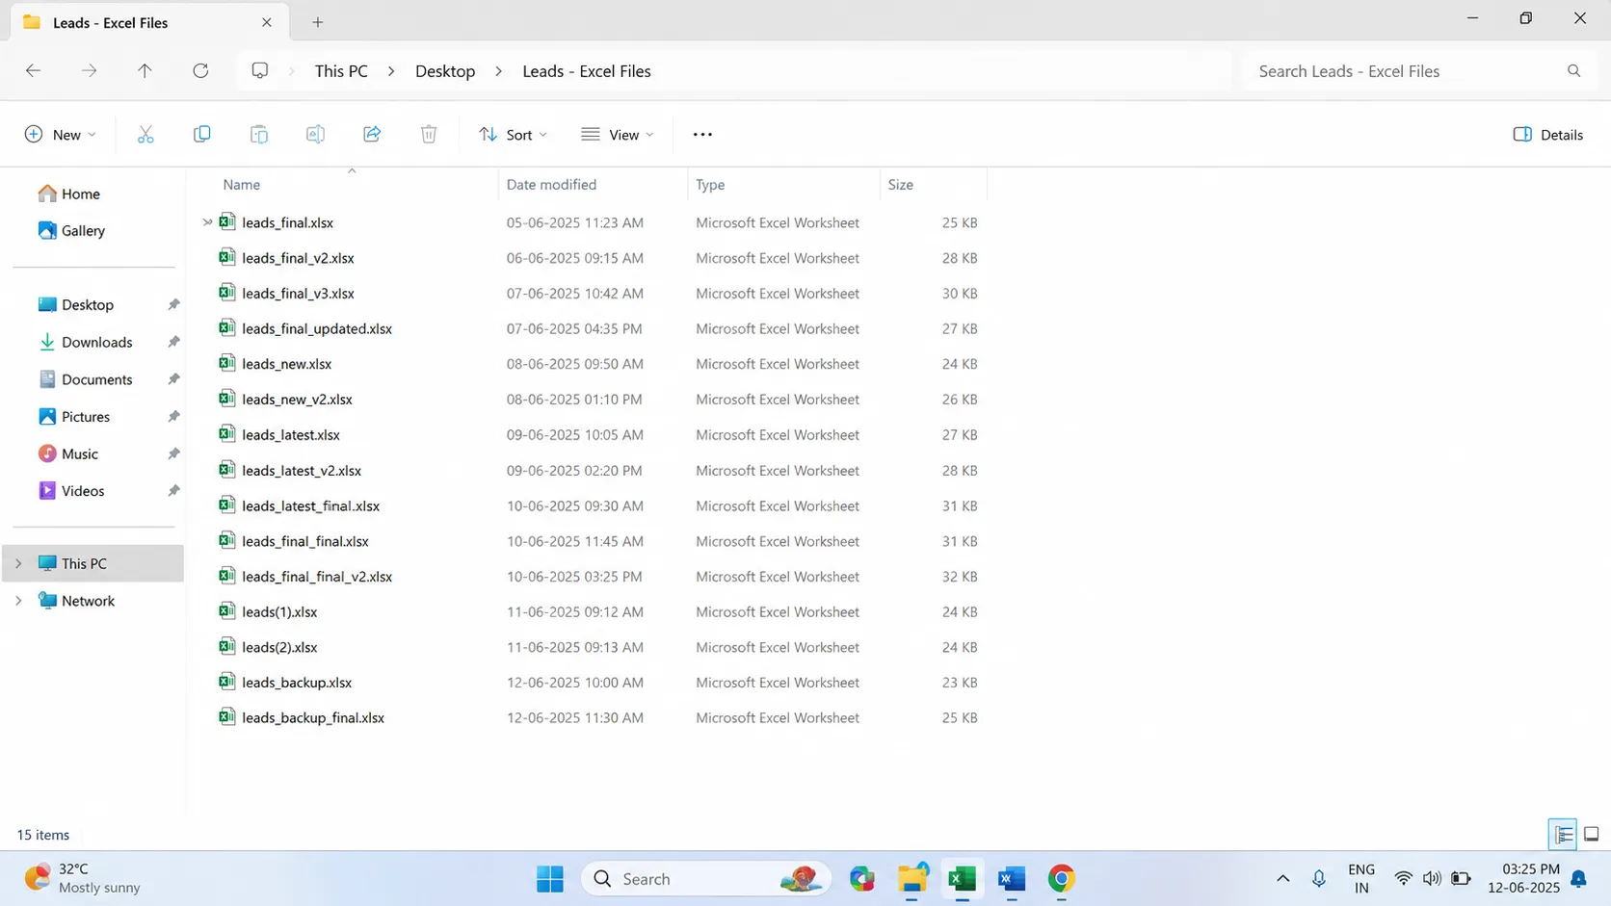The height and width of the screenshot is (906, 1611).
Task: Select file leads_final_updated.xlsx
Action: (x=316, y=328)
